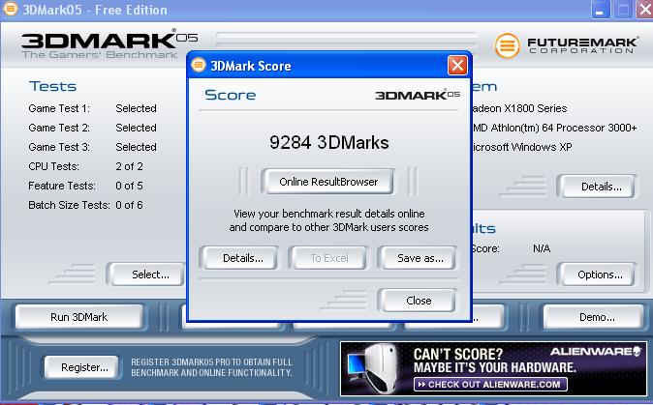Click the Athlon(tm) 64 Processor 3000+ text

pos(555,128)
